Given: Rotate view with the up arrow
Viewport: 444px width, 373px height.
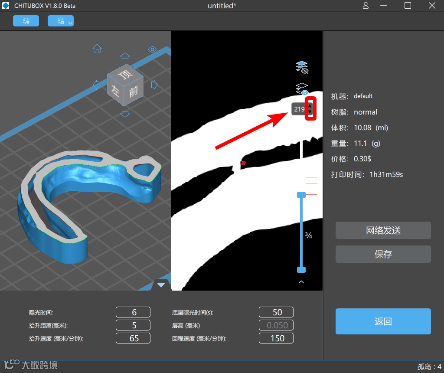Looking at the screenshot, I should (125, 56).
